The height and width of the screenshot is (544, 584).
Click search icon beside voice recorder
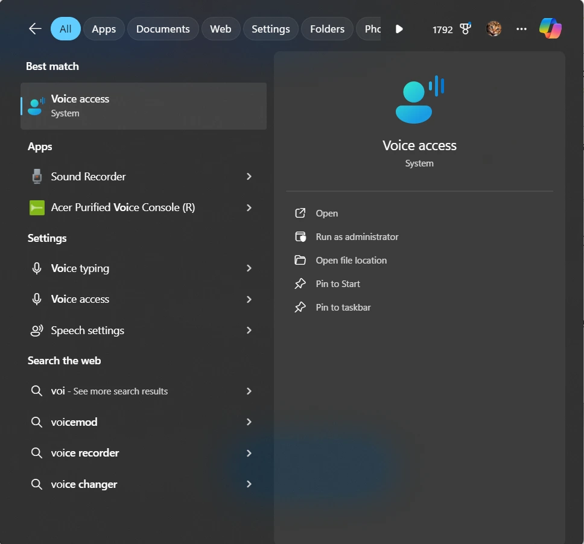36,453
